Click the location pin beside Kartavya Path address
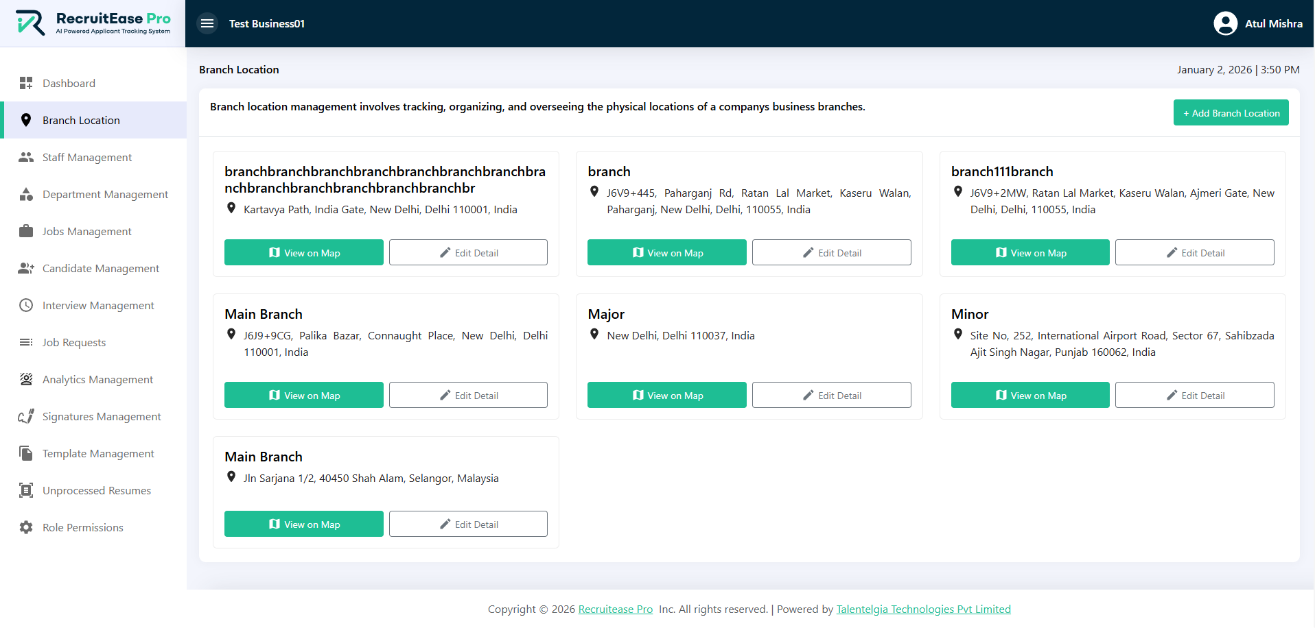Screen dimensions: 1315x628 point(231,208)
